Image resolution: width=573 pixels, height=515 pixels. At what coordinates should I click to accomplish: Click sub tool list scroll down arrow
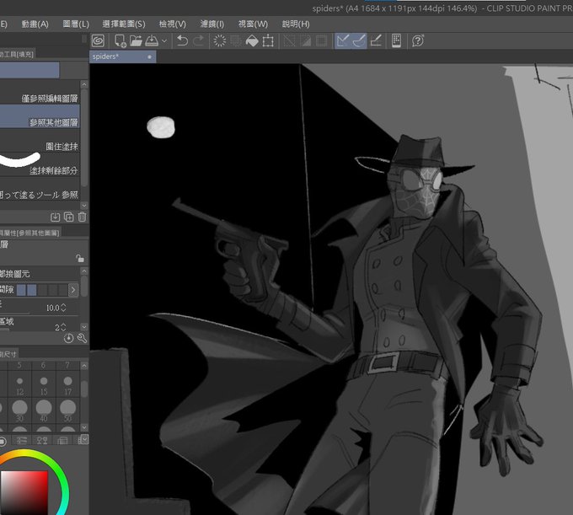point(84,206)
